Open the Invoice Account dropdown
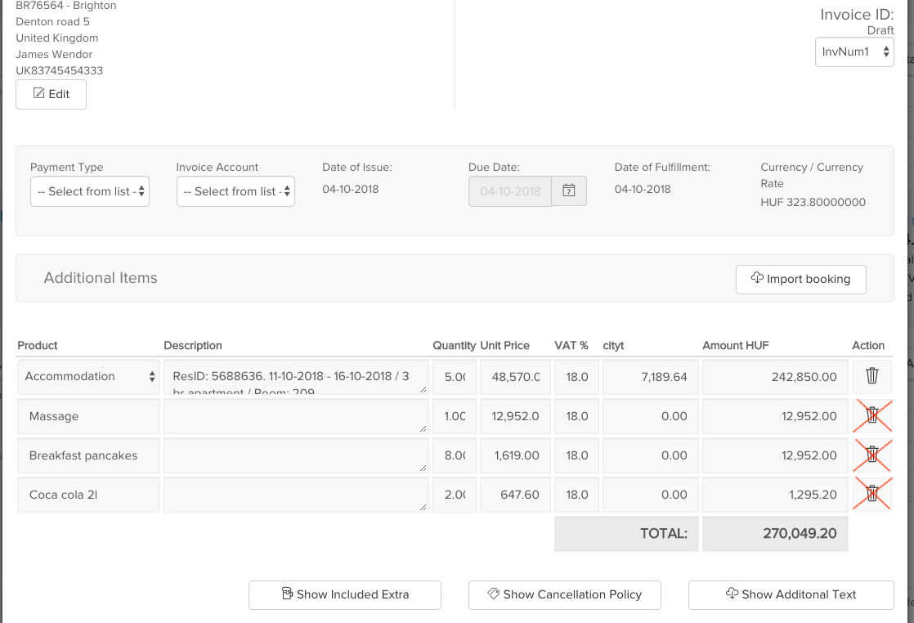 (x=235, y=190)
